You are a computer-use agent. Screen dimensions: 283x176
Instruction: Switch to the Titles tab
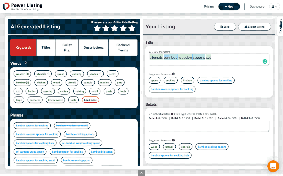click(46, 47)
